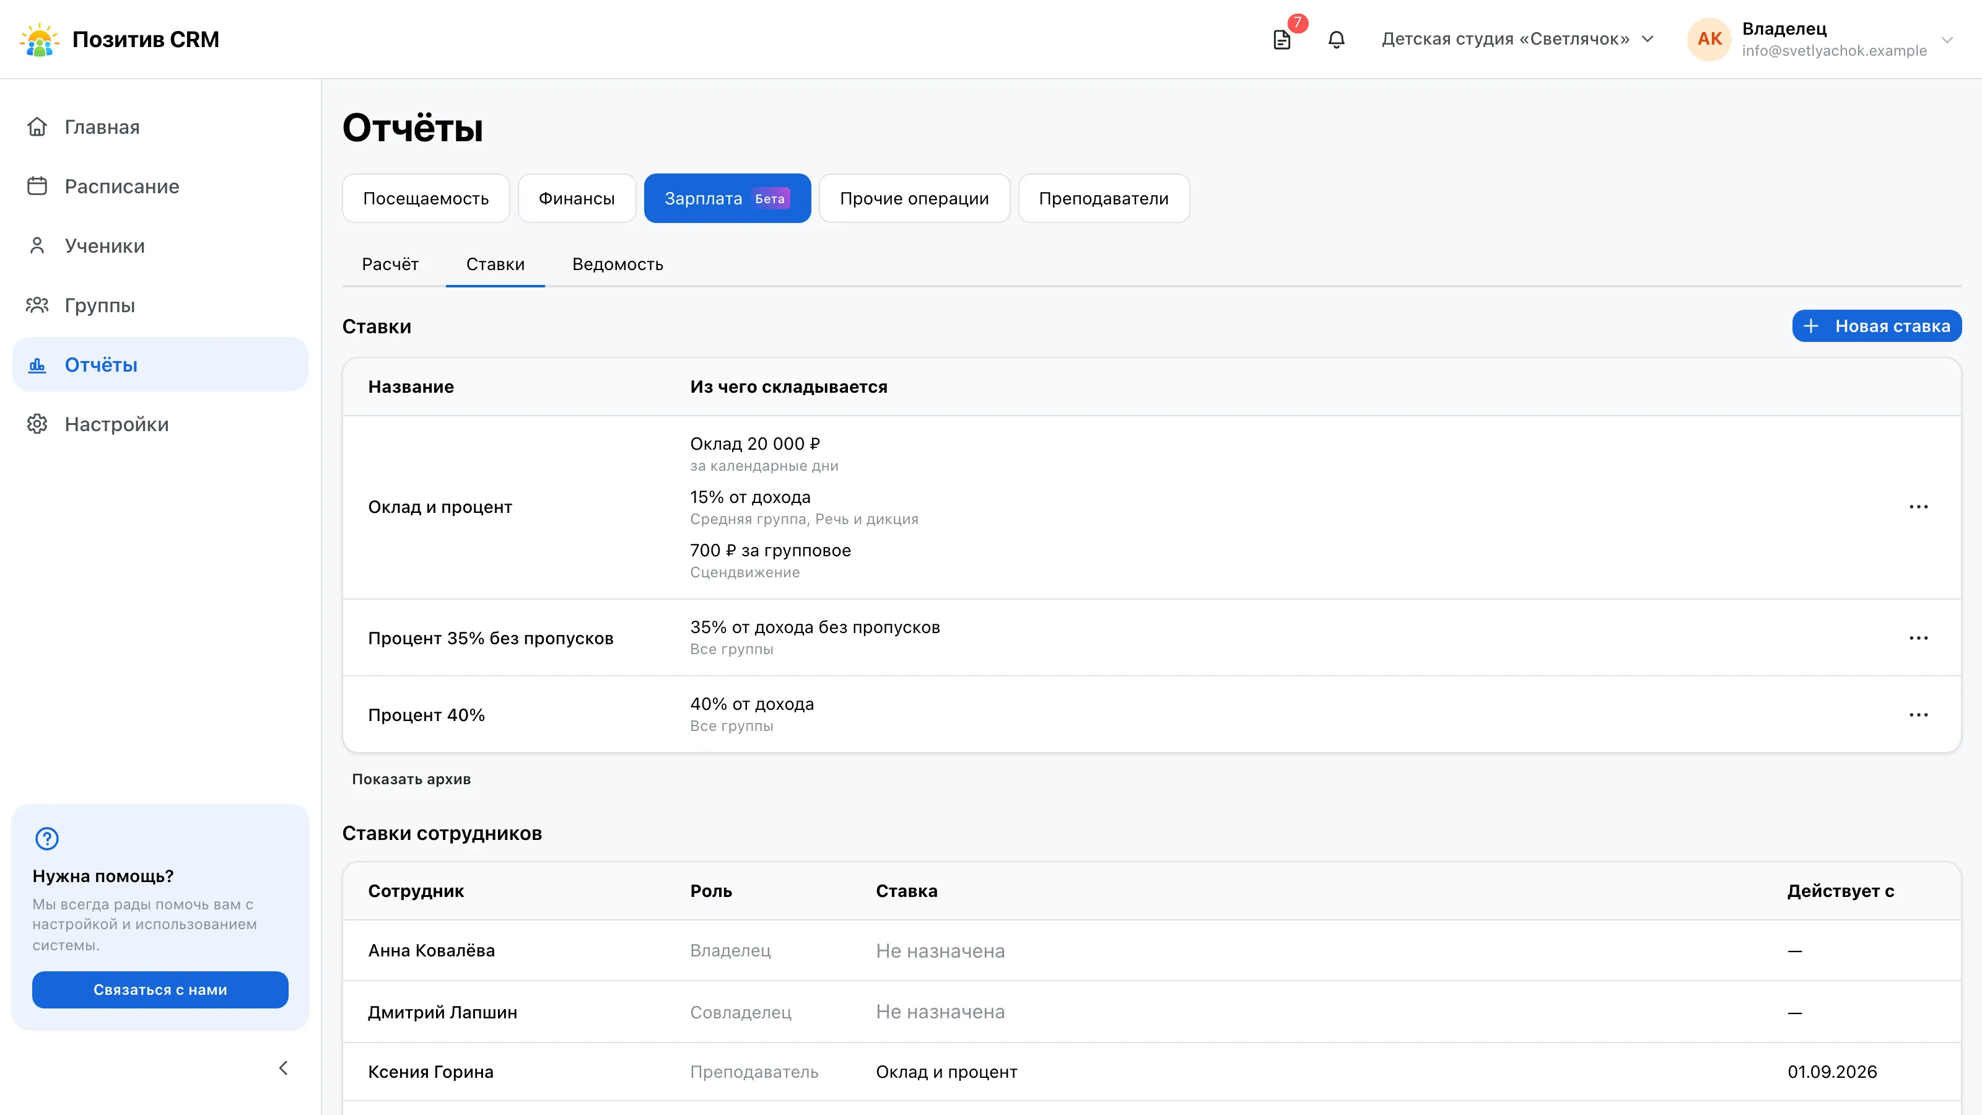This screenshot has width=1982, height=1115.
Task: Open the documents icon with badge 7
Action: coord(1282,39)
